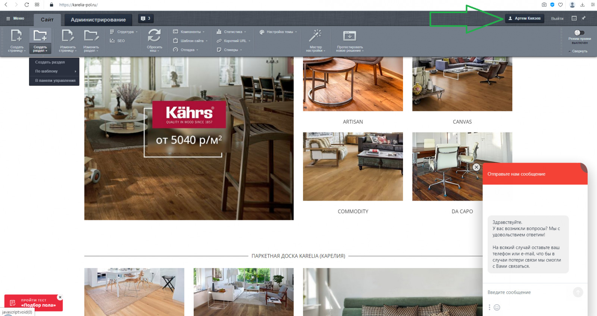Open the DA CAPO collection link
This screenshot has width=597, height=316.
pos(462,211)
